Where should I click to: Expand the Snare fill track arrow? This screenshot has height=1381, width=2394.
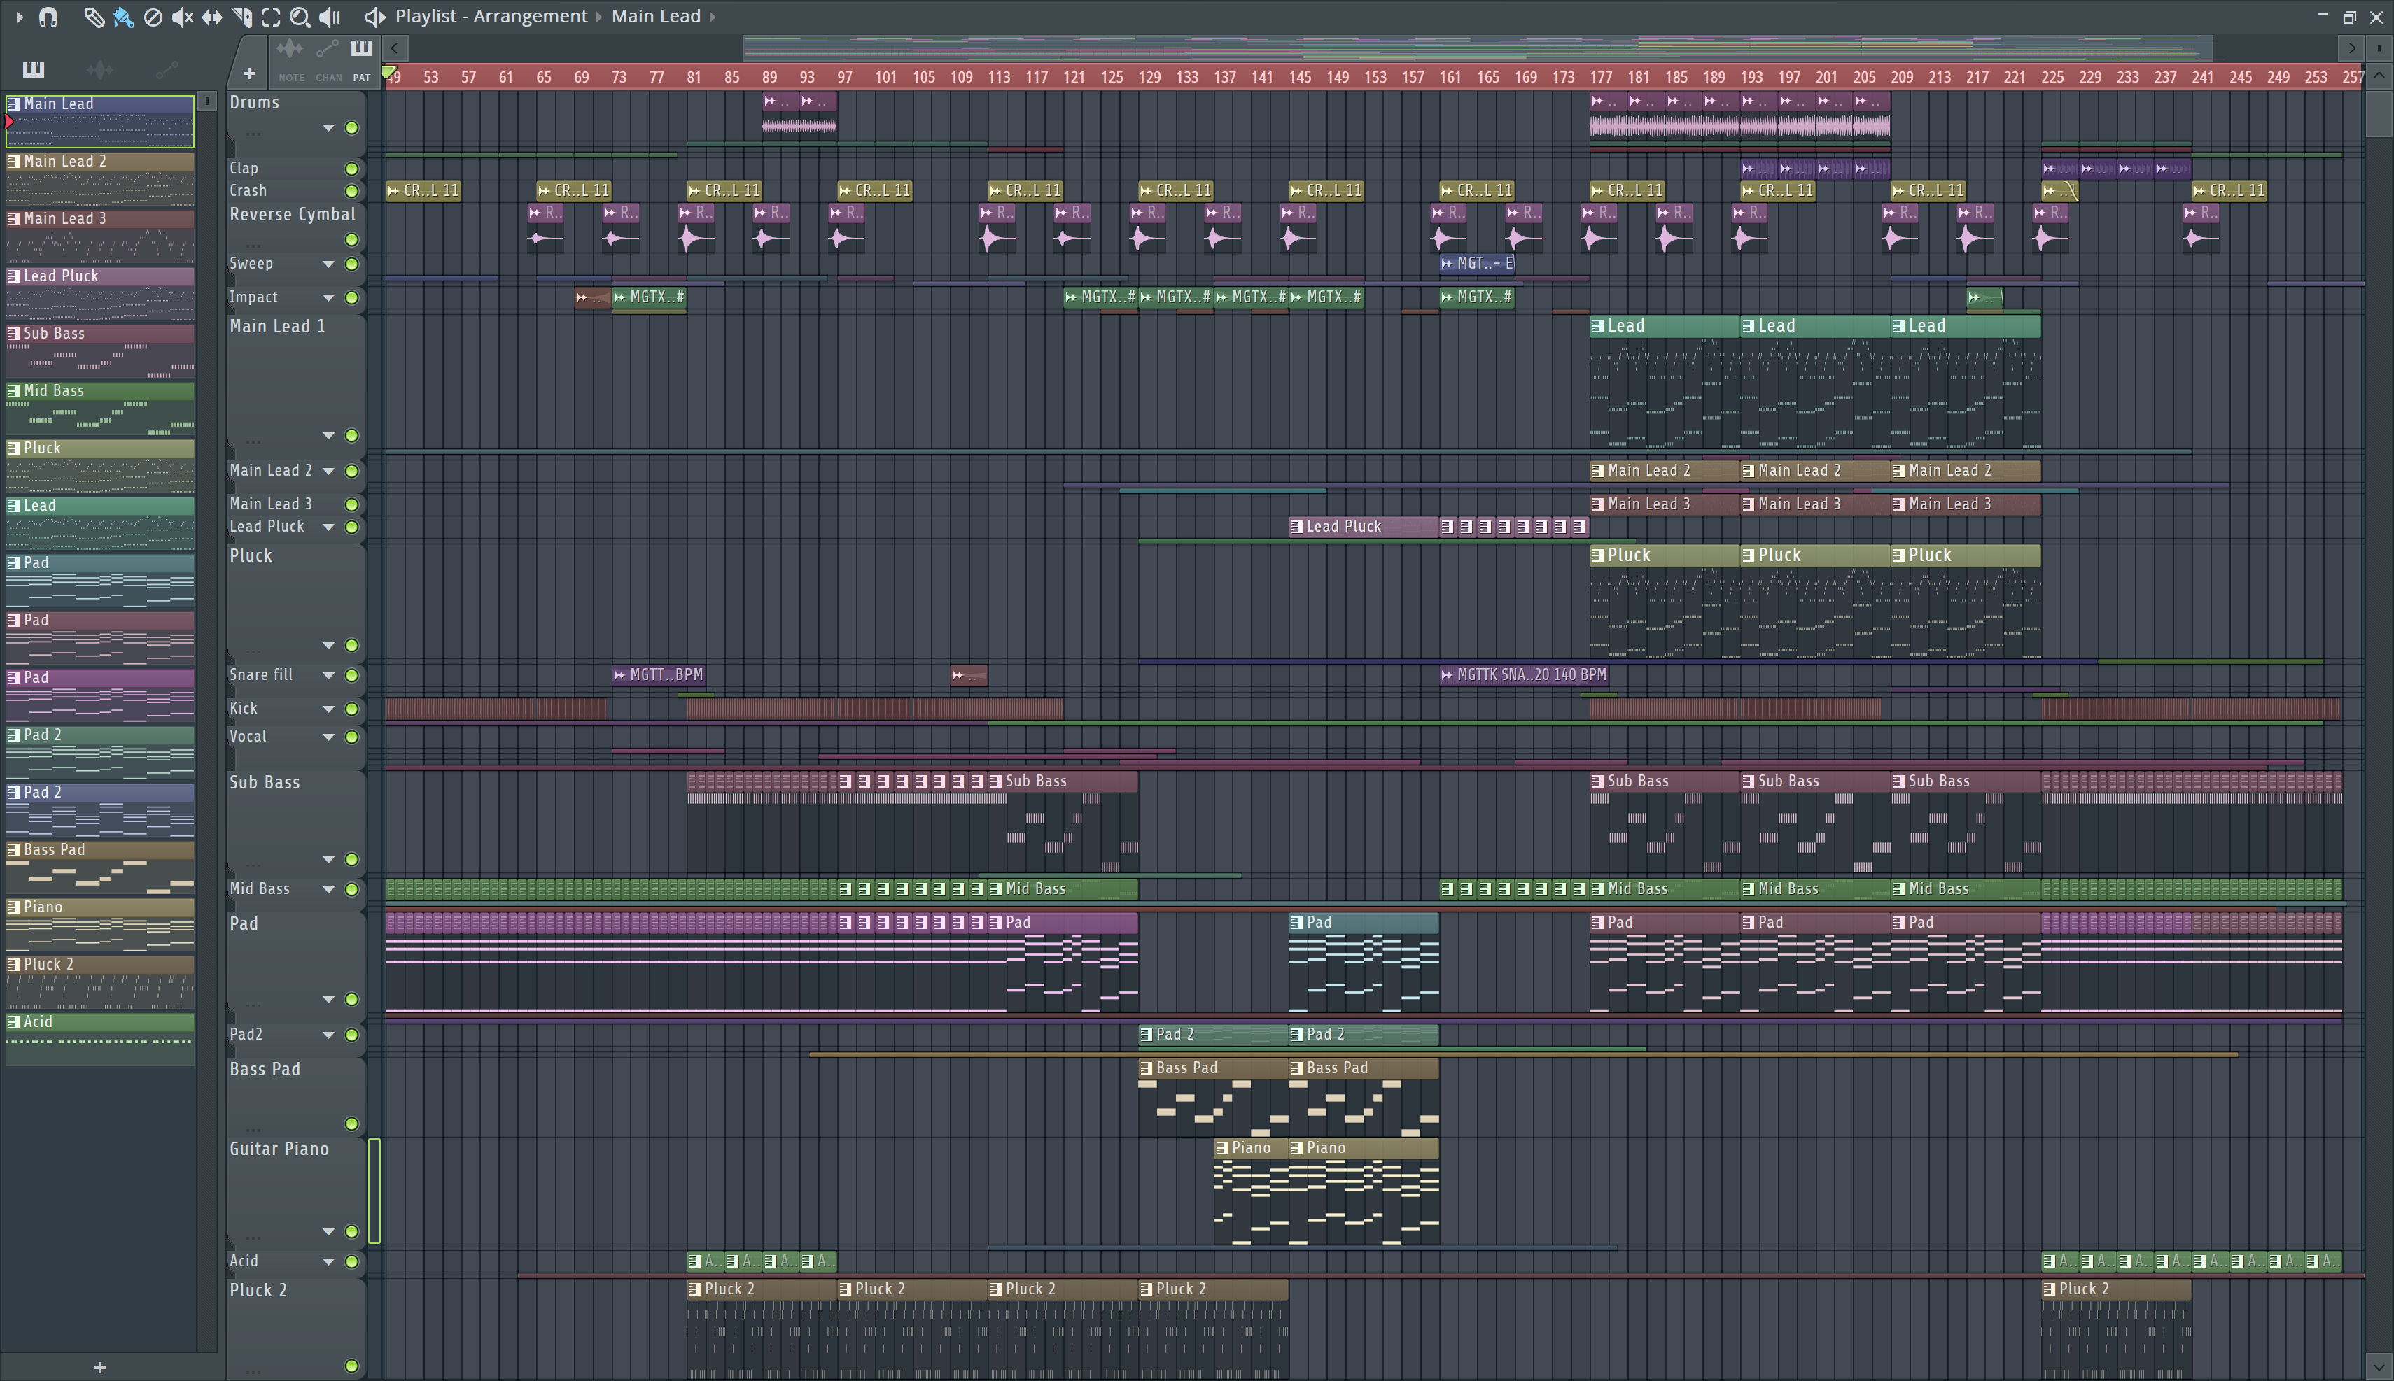coord(328,677)
